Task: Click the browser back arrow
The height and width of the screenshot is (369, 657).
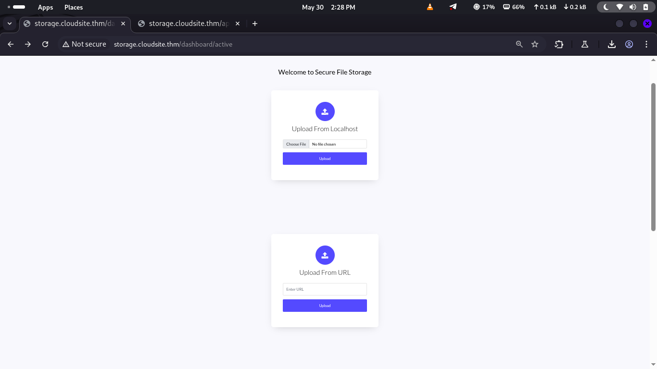Action: 11,44
